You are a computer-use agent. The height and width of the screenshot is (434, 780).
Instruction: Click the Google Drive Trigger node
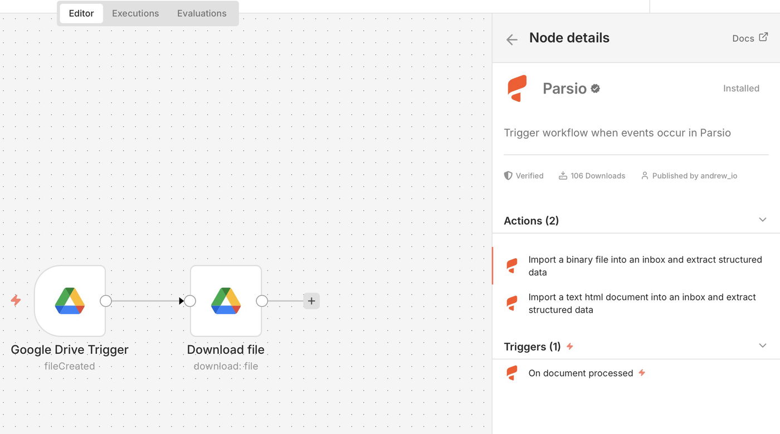(x=70, y=301)
